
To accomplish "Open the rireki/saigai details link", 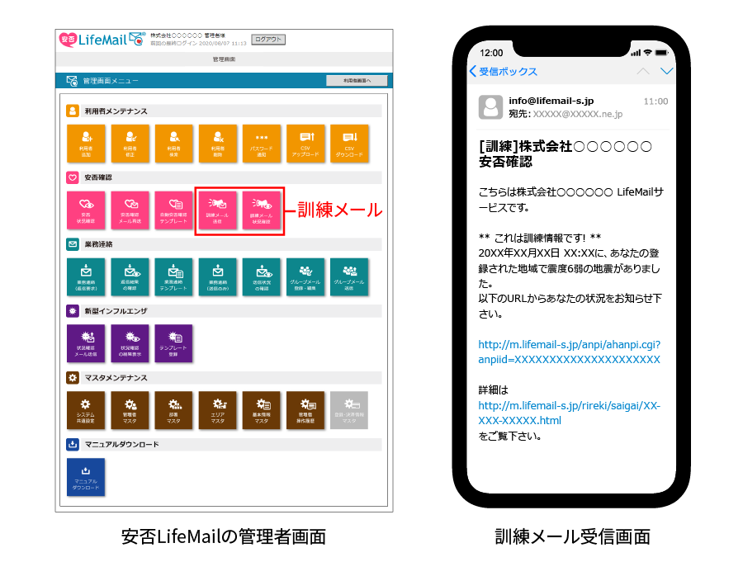I will [x=569, y=413].
